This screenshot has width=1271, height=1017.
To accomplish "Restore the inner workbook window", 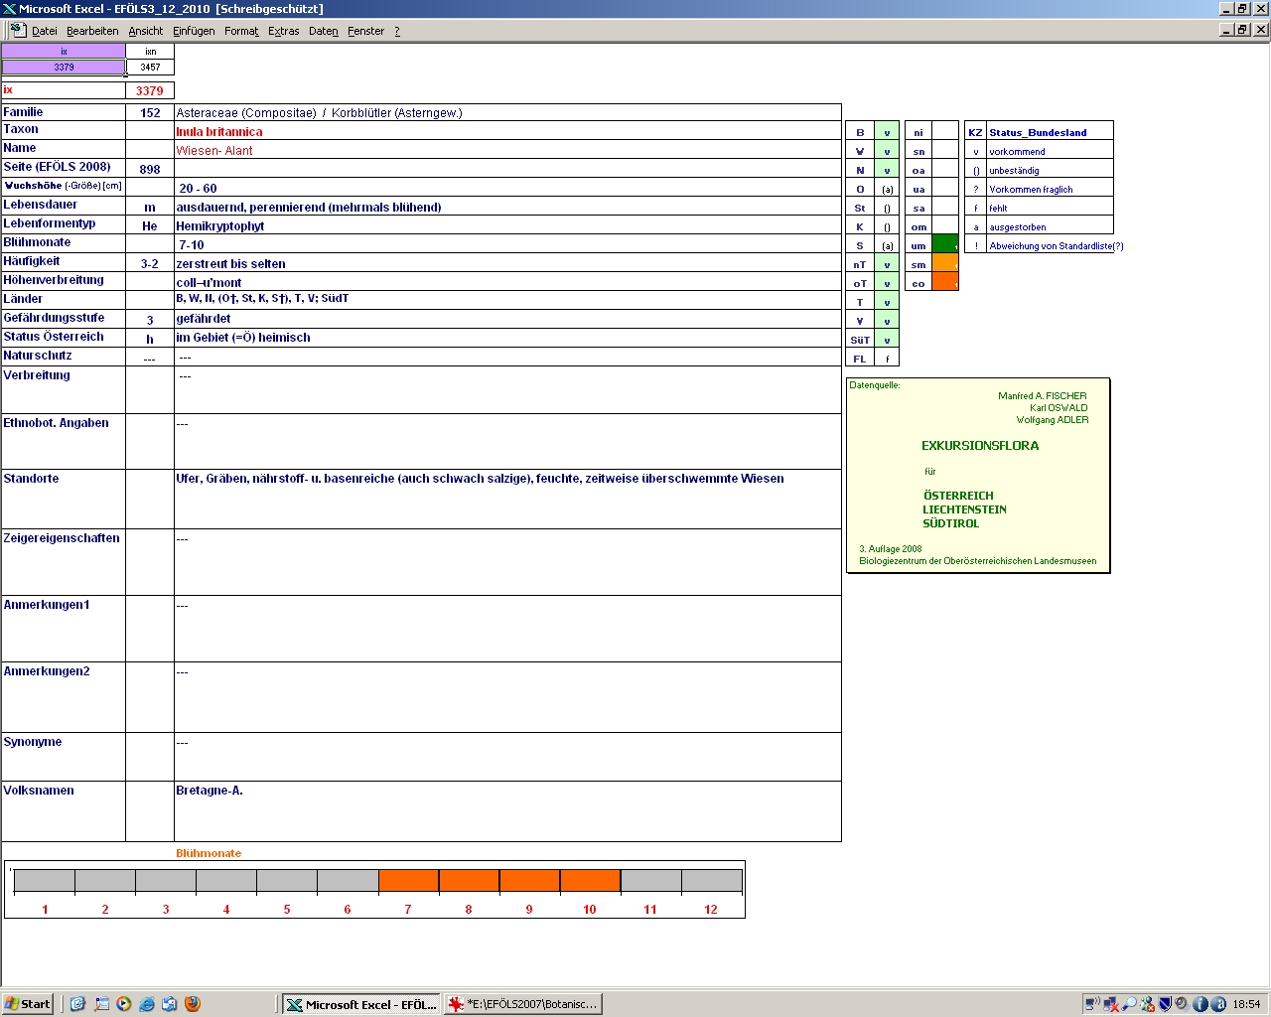I will (1242, 30).
